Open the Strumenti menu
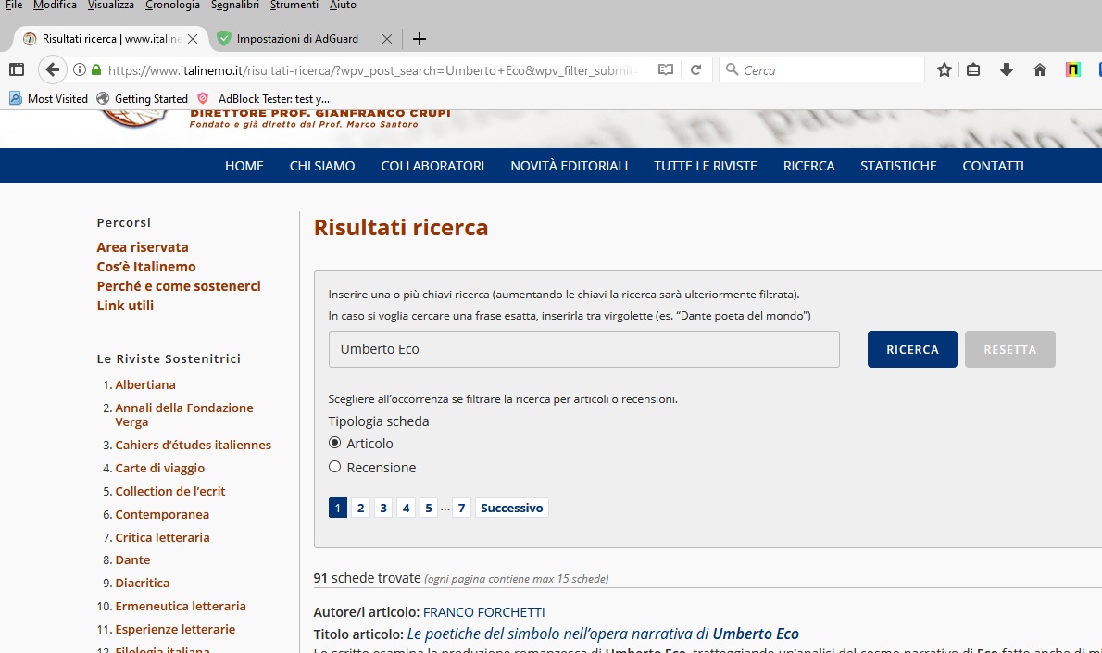Viewport: 1102px width, 653px height. pos(294,5)
